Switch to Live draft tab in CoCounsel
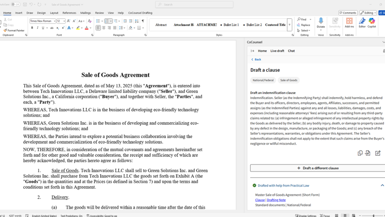385x217 pixels. tap(277, 51)
